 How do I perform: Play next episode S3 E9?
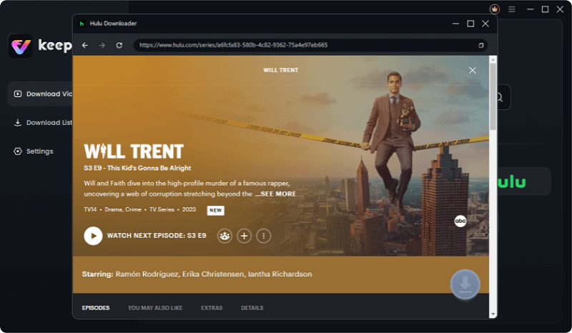coord(93,236)
